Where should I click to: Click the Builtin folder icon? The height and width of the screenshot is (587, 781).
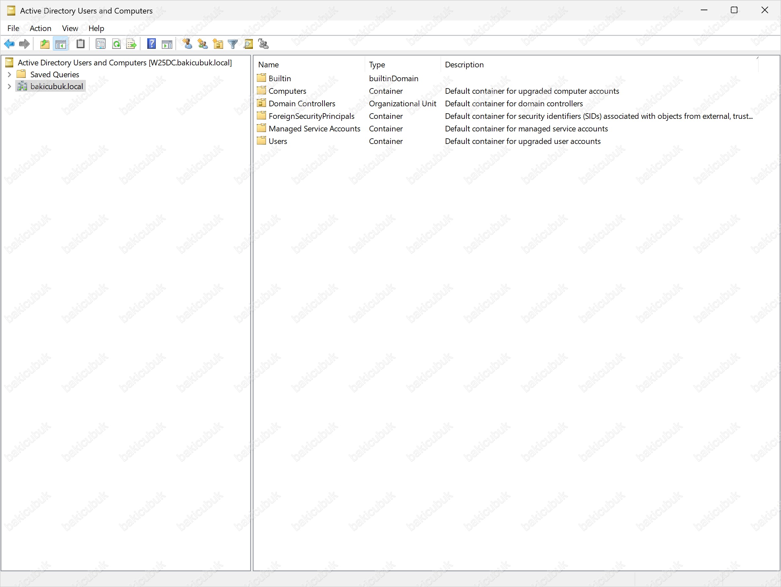(261, 78)
